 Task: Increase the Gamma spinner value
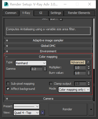click(45, 68)
